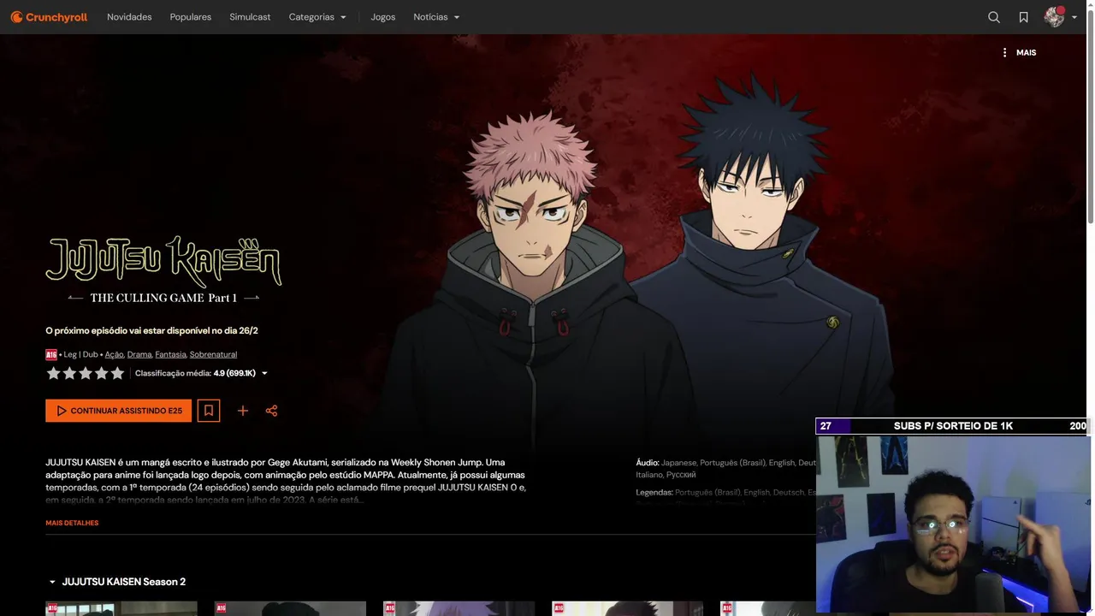This screenshot has width=1095, height=616.
Task: Click the next episode availability notice
Action: click(x=151, y=330)
